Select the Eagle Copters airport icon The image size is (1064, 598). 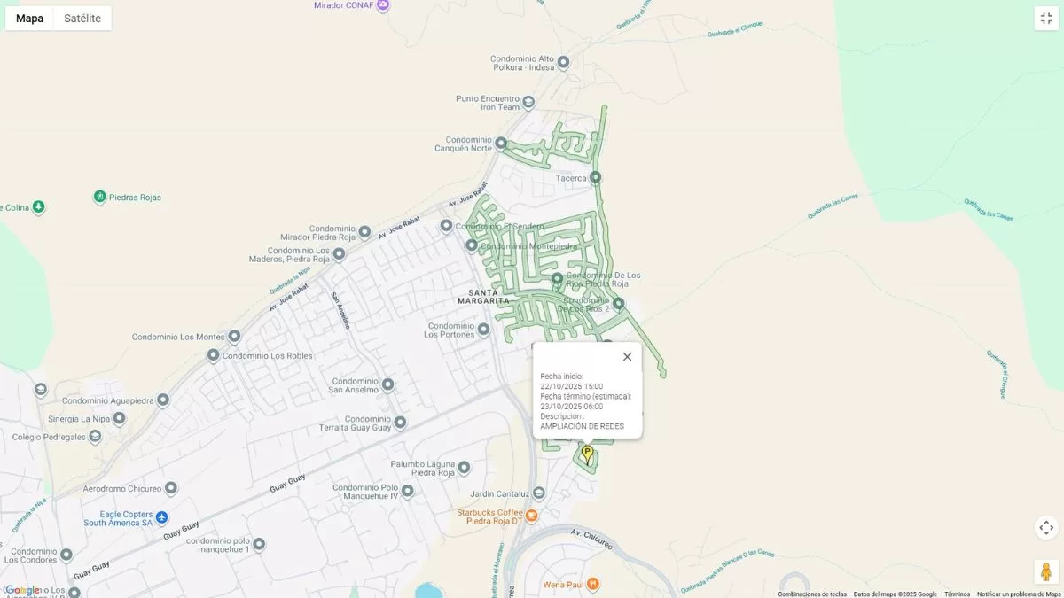[x=161, y=517]
